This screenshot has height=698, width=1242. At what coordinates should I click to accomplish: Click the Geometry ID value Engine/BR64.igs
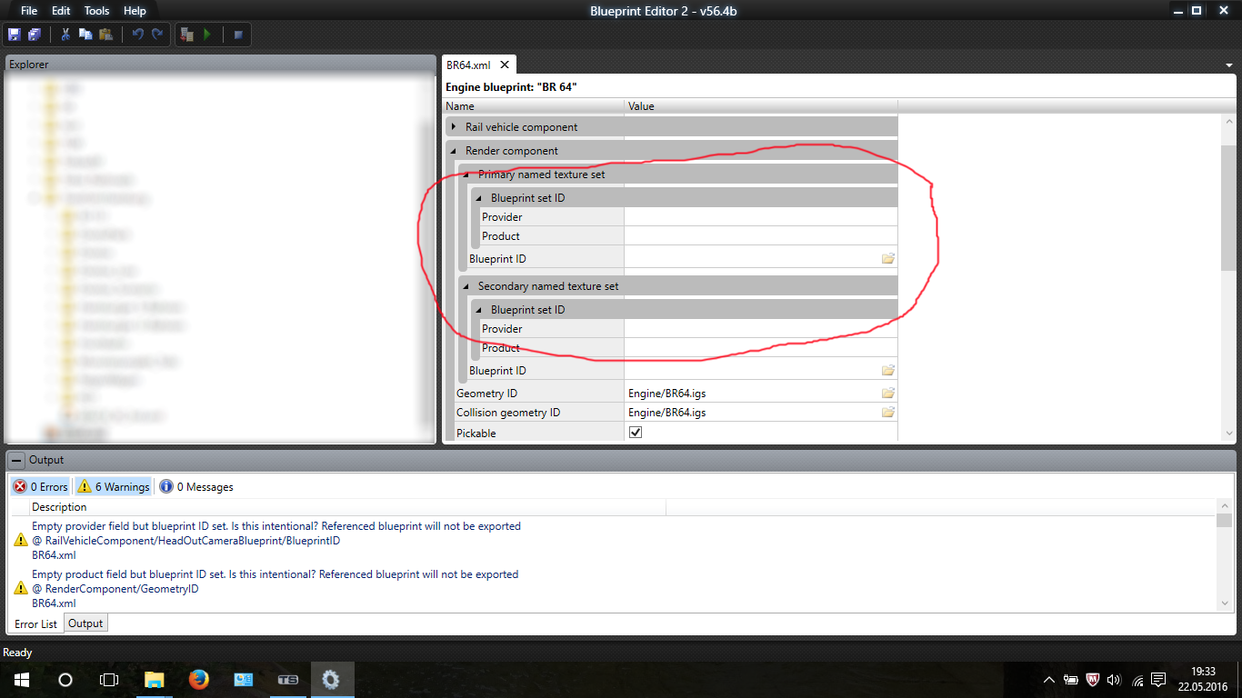coord(667,394)
